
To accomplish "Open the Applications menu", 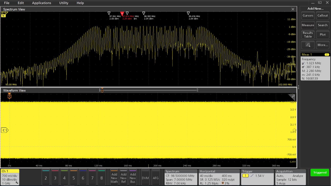I will pyautogui.click(x=42, y=3).
